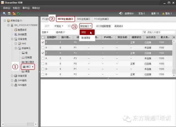Screen dimensions: 176x127
Task: Check row B P2 checkbox
Action: [43, 74]
